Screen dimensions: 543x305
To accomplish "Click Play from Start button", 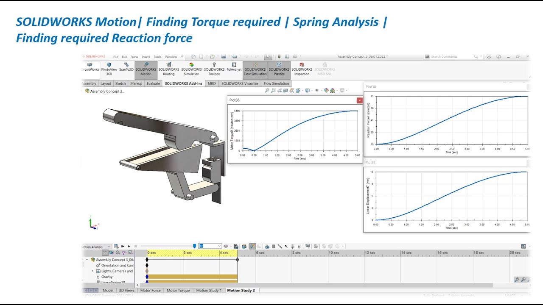I will click(x=123, y=246).
